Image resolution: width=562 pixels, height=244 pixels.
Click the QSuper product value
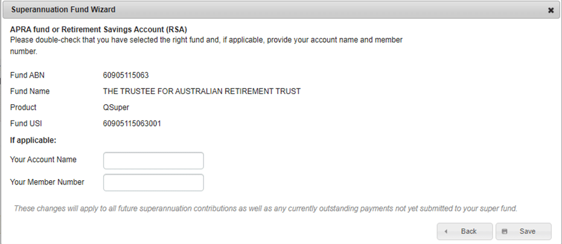pos(116,108)
